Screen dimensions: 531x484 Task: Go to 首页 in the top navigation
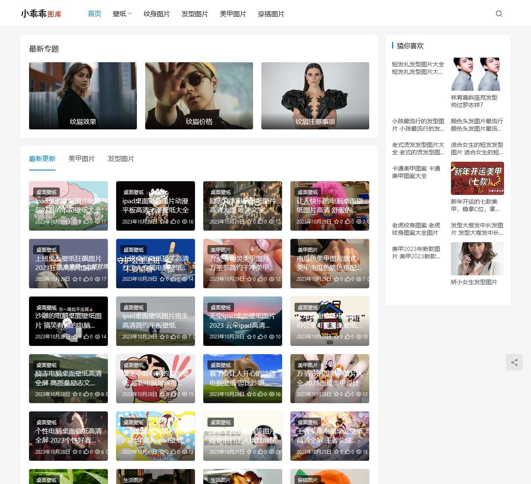(x=95, y=14)
